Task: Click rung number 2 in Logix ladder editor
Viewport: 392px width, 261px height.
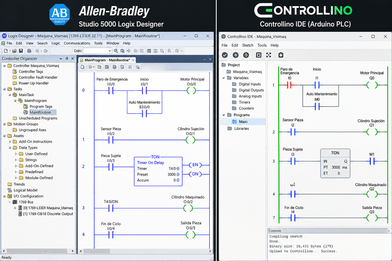Action: pos(83,166)
